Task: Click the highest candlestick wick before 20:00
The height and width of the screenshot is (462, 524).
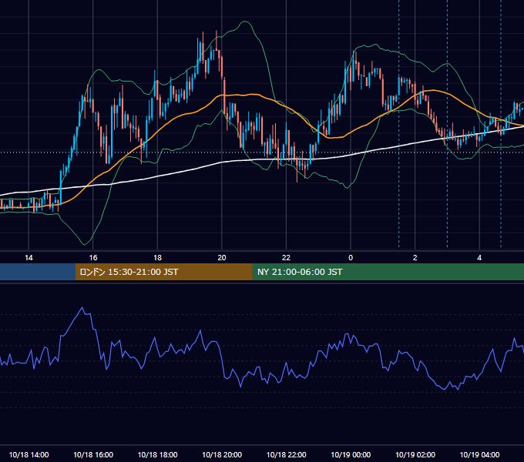Action: click(217, 40)
